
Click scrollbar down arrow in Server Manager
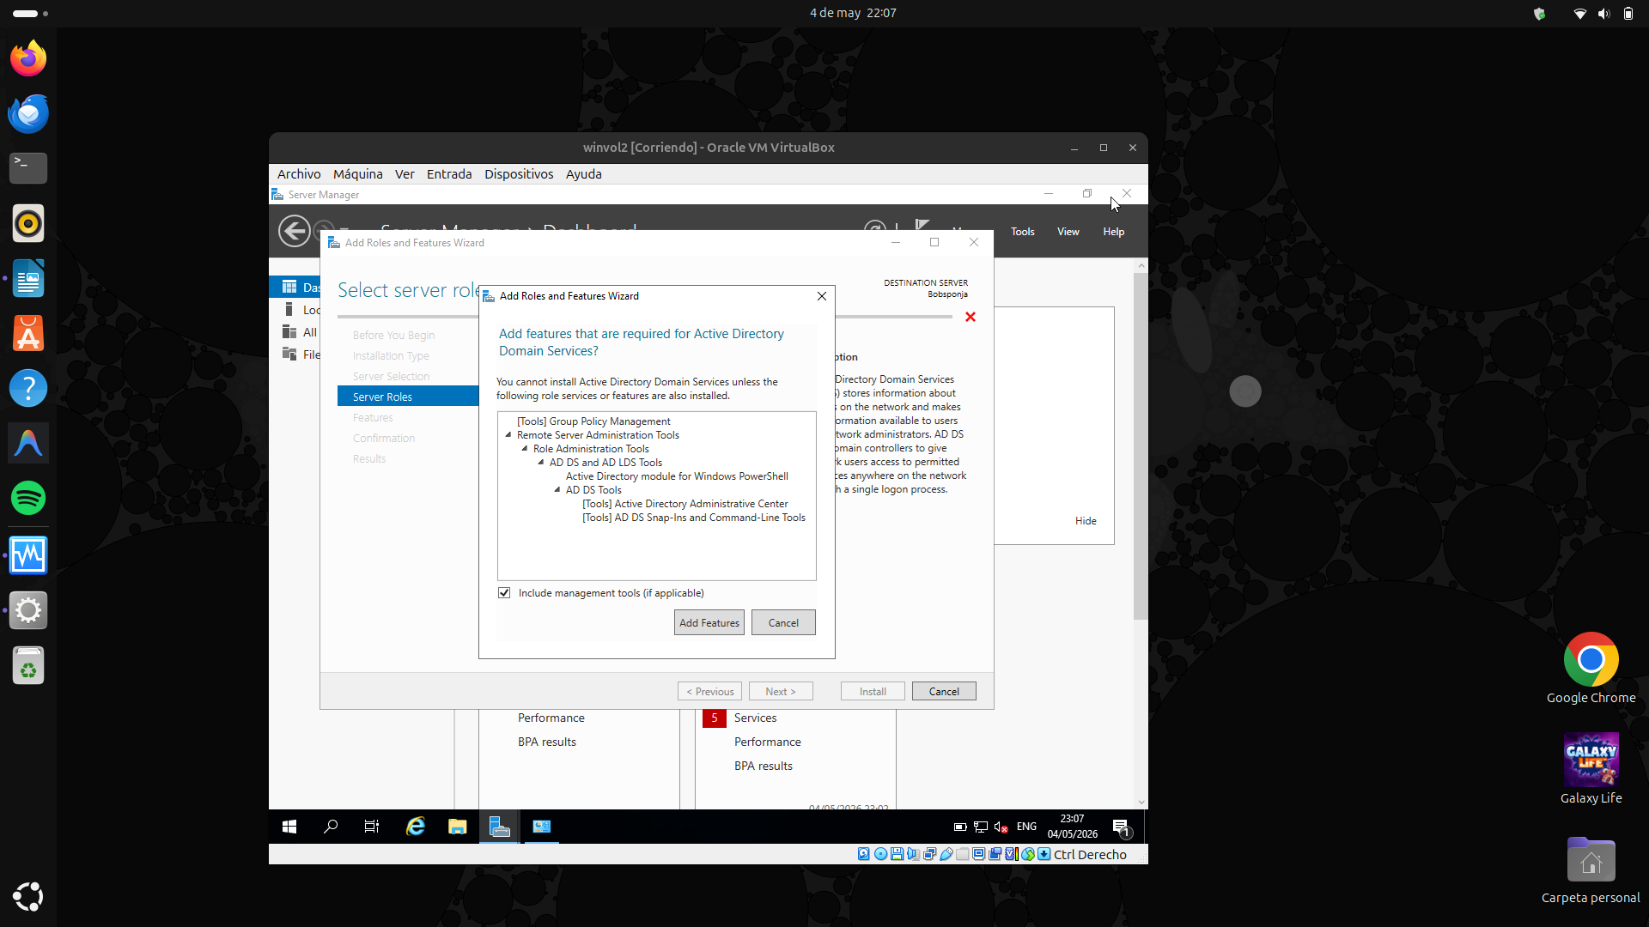(1141, 803)
